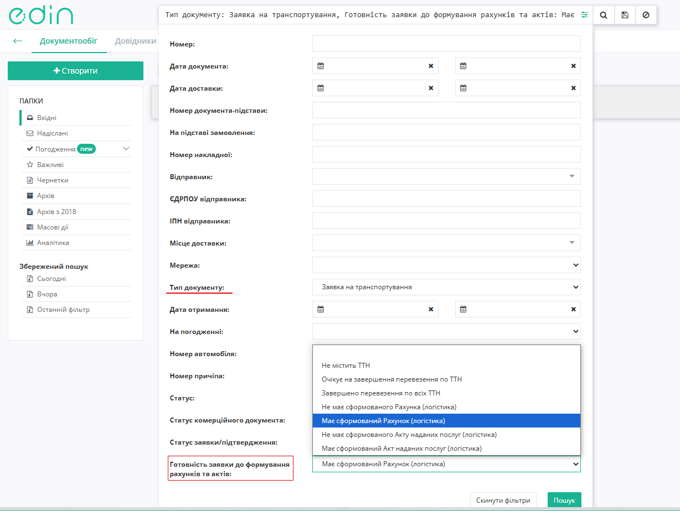Viewport: 680px width, 511px height.
Task: Click the magnifier search icon in top bar
Action: 604,15
